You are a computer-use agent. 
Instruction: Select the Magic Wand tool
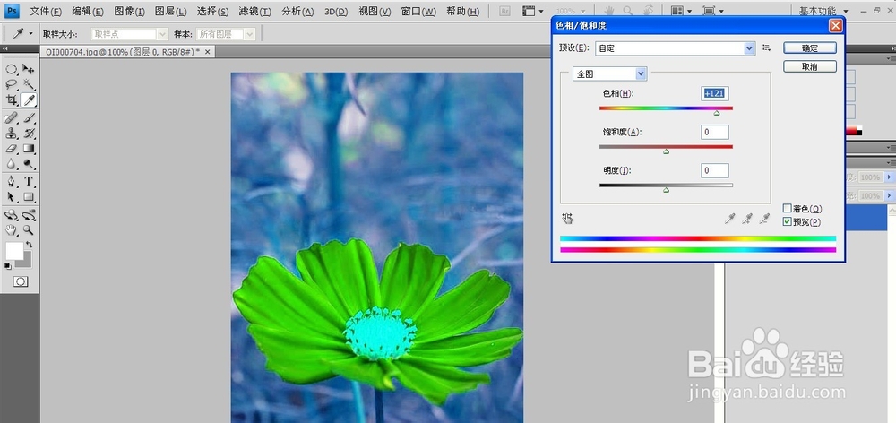click(x=28, y=84)
